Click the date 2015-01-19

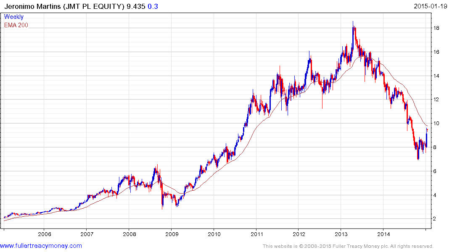(431, 6)
